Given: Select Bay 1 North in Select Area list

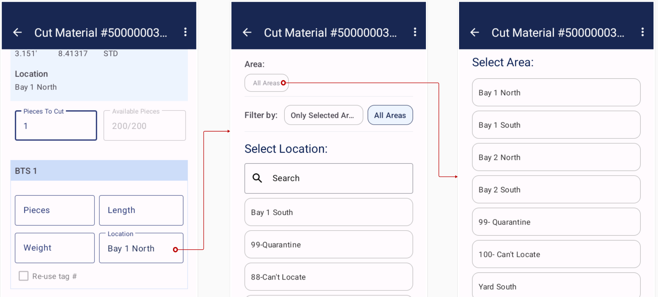Looking at the screenshot, I should click(x=556, y=93).
